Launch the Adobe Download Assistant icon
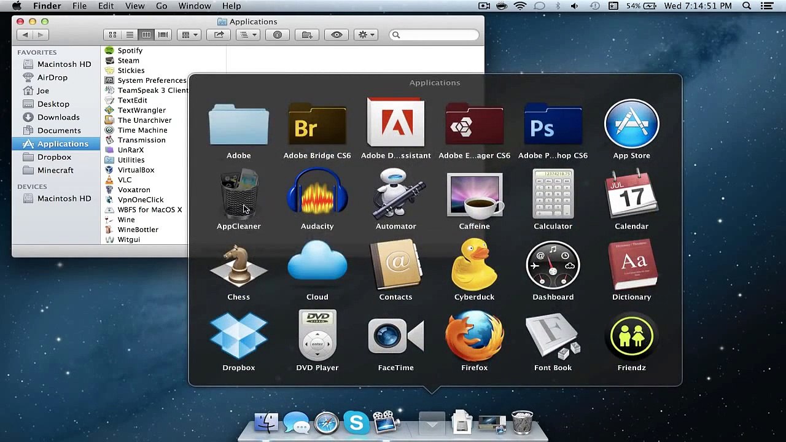Image resolution: width=786 pixels, height=442 pixels. point(395,122)
